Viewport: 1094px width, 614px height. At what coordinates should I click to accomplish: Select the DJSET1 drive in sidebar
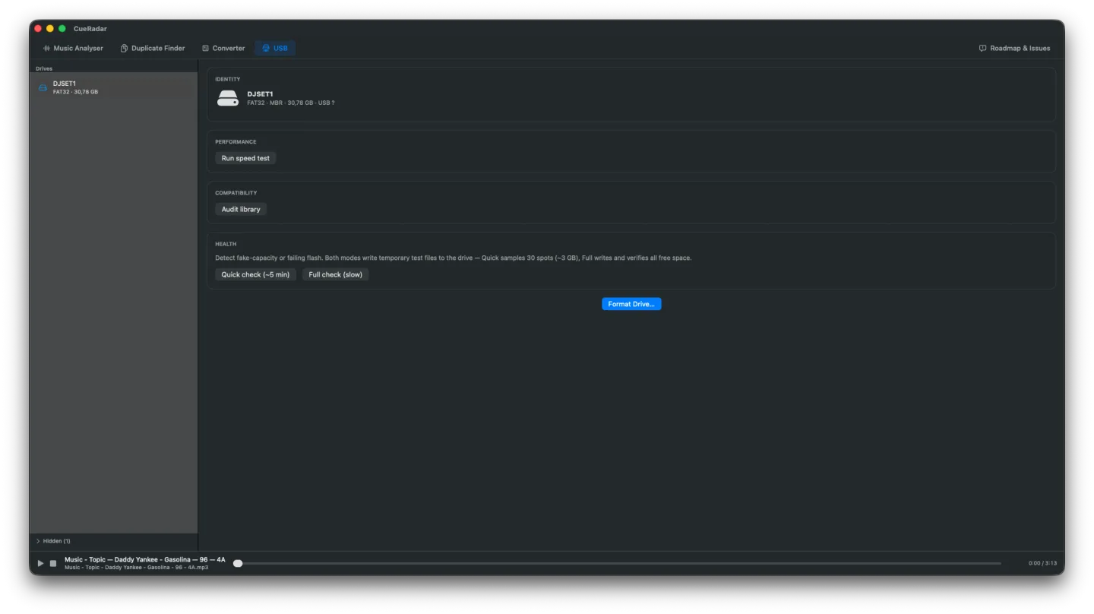point(114,87)
